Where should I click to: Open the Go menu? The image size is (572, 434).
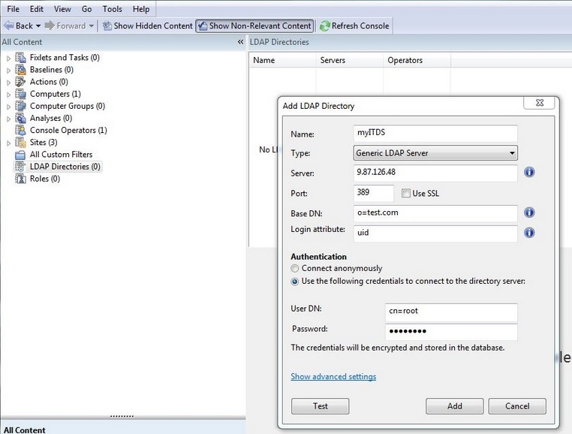coord(86,9)
